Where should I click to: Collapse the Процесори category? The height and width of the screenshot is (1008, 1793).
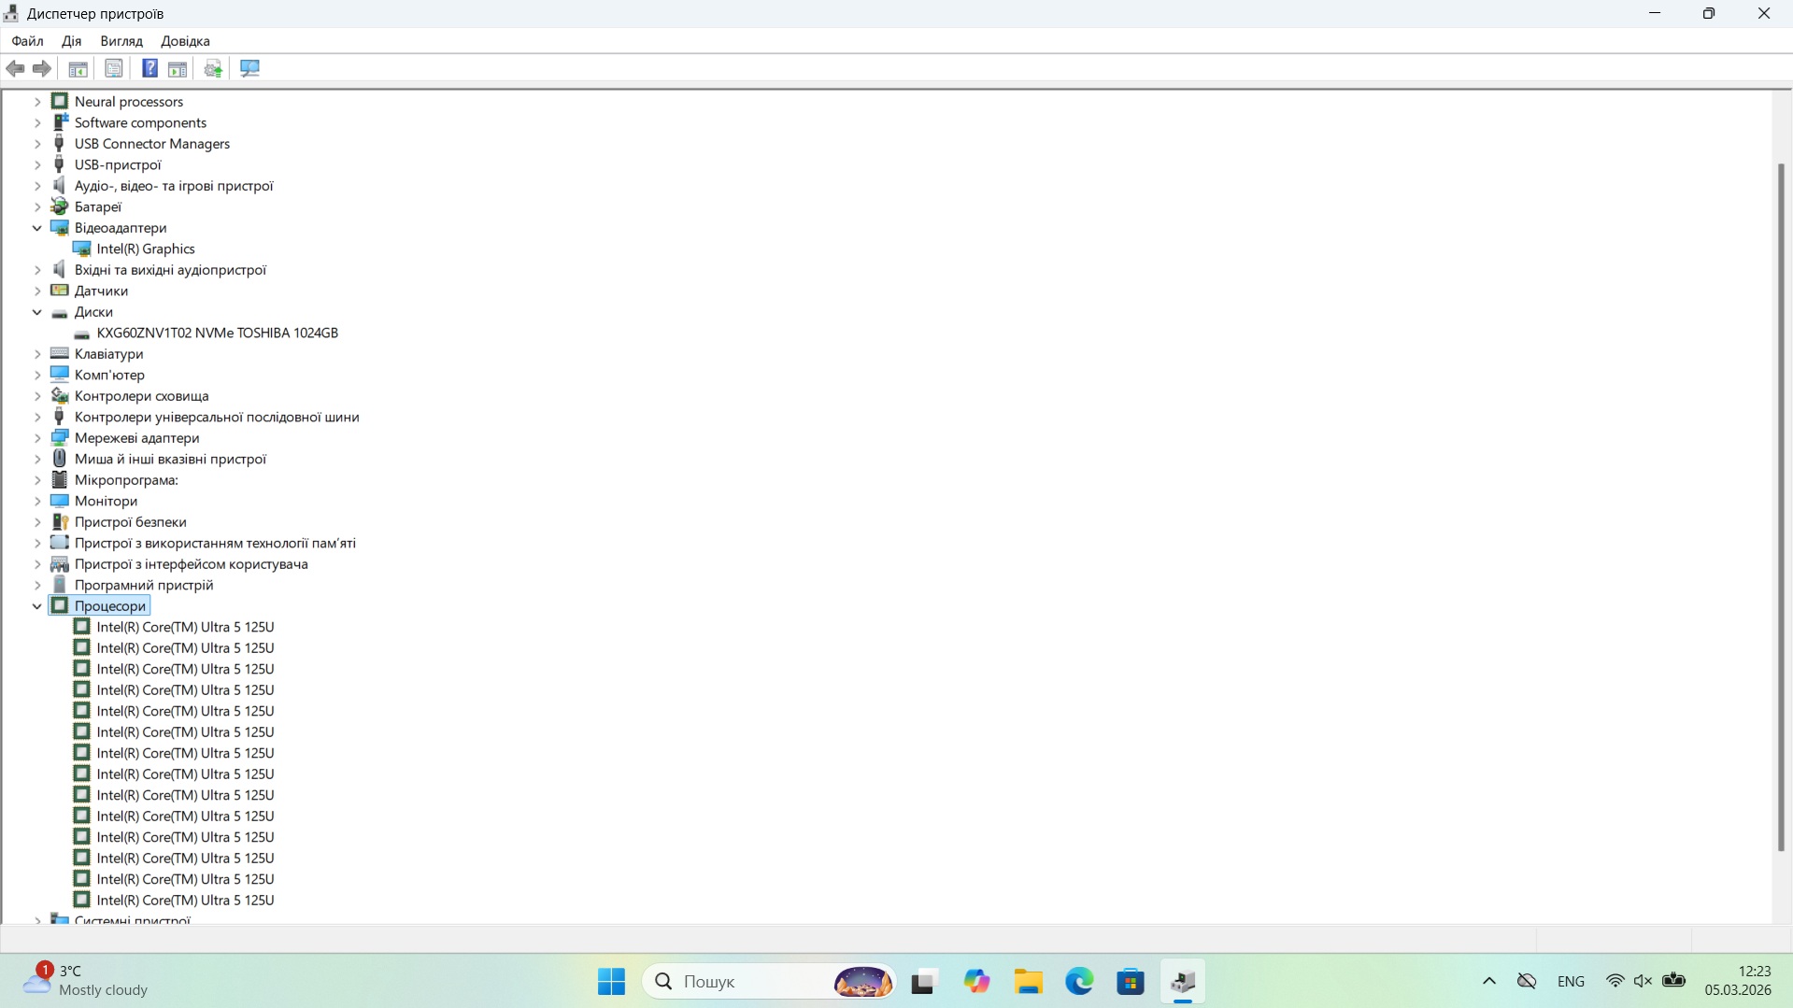click(37, 606)
